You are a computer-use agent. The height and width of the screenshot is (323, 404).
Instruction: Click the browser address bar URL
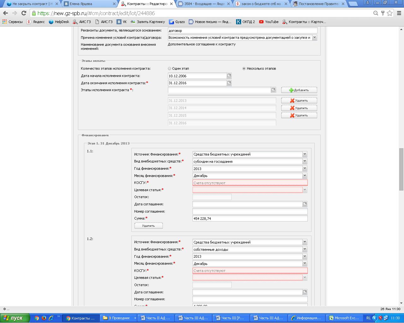point(96,13)
